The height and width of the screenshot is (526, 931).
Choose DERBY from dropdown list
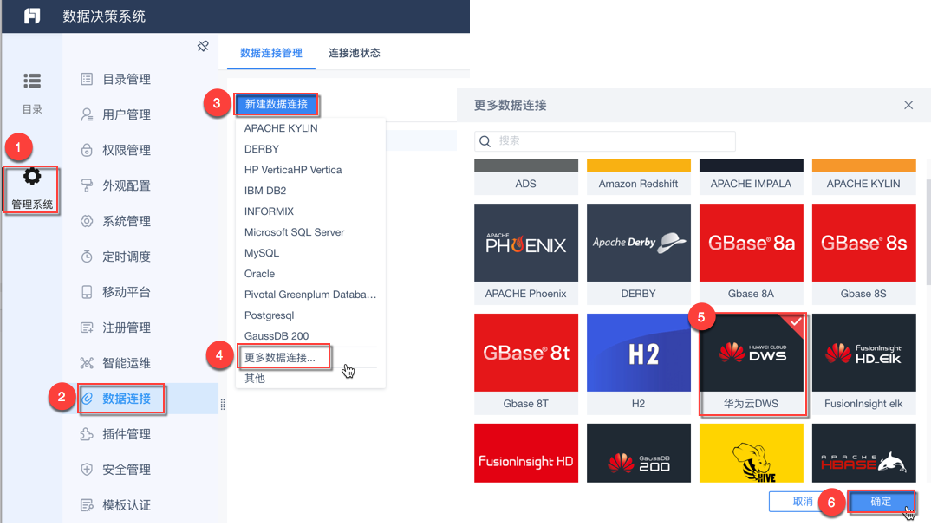click(261, 149)
